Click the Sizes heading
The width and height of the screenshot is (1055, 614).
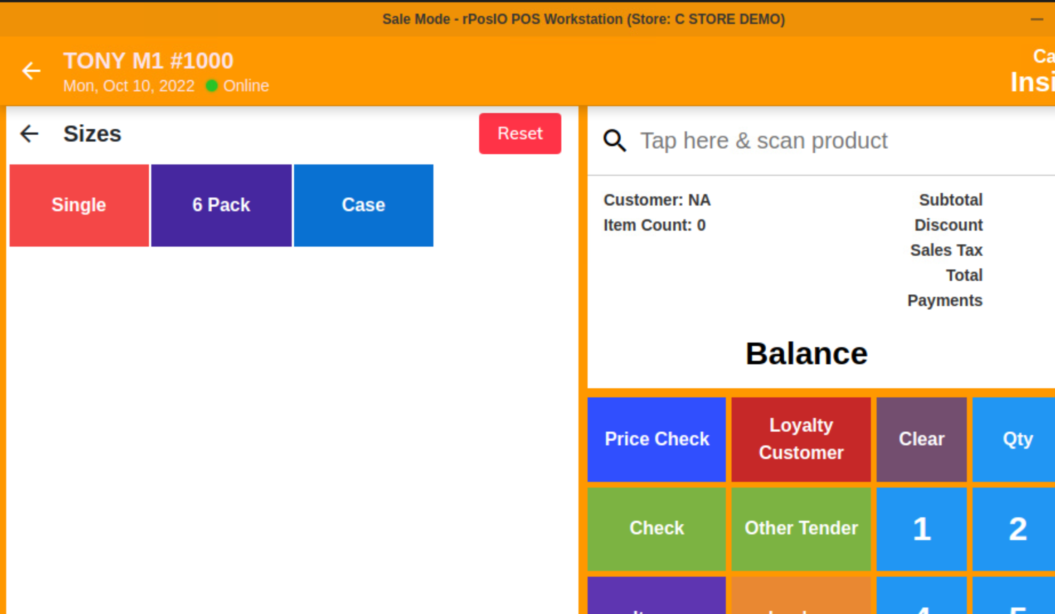pos(92,134)
